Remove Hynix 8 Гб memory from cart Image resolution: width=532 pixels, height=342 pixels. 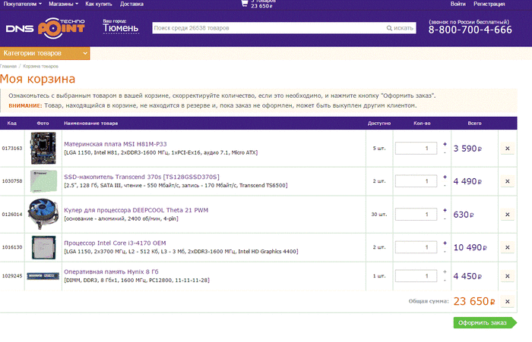(507, 276)
